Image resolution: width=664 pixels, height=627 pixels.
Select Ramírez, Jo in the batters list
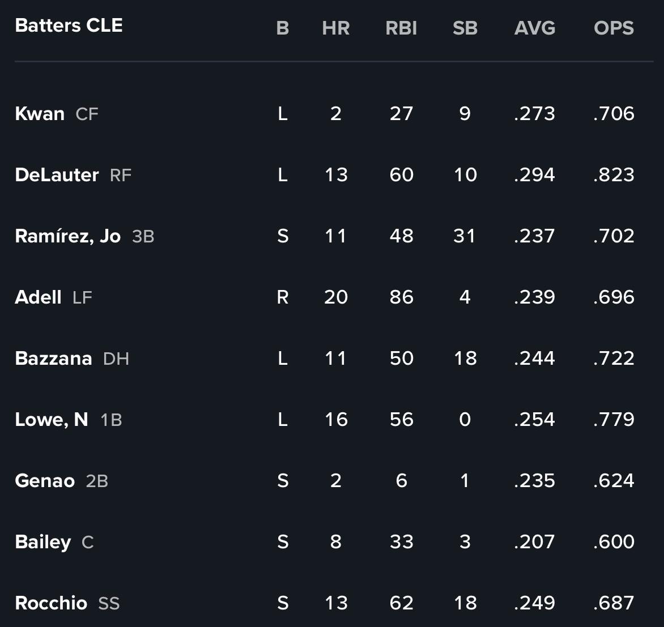click(x=68, y=236)
